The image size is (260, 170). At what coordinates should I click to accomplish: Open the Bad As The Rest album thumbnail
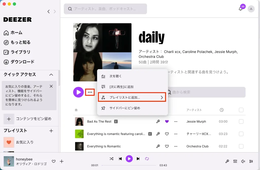79,122
